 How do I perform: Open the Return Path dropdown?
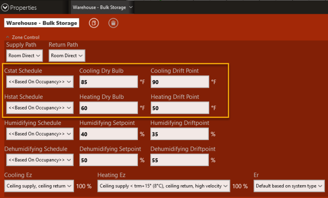(x=66, y=55)
